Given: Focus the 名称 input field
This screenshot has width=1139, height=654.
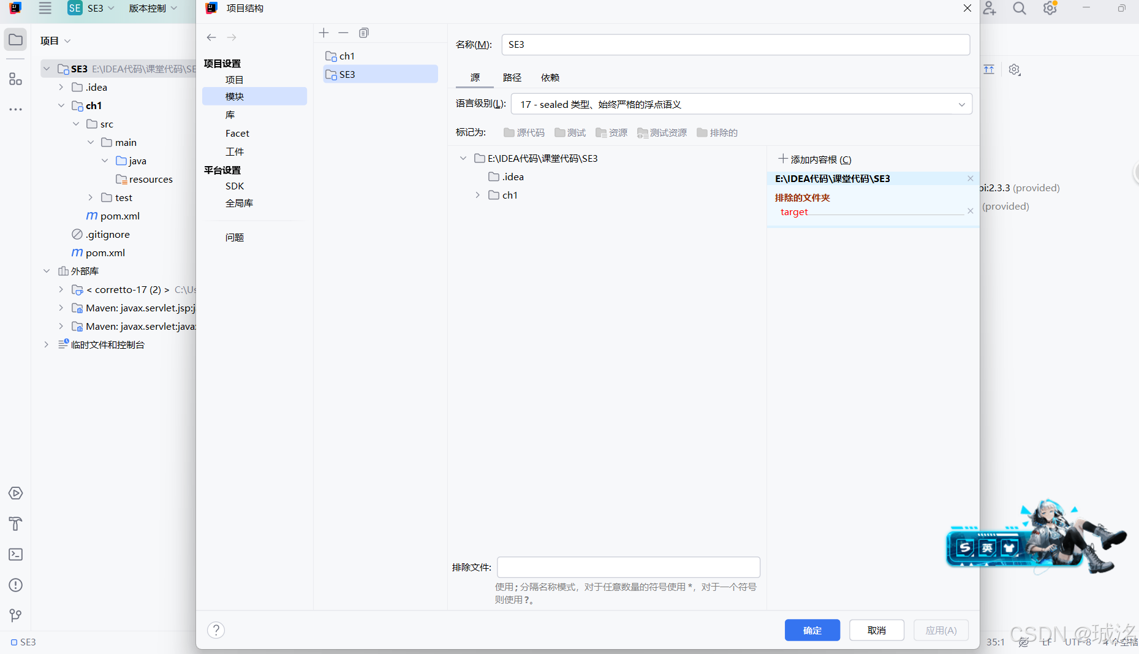Looking at the screenshot, I should (x=735, y=44).
